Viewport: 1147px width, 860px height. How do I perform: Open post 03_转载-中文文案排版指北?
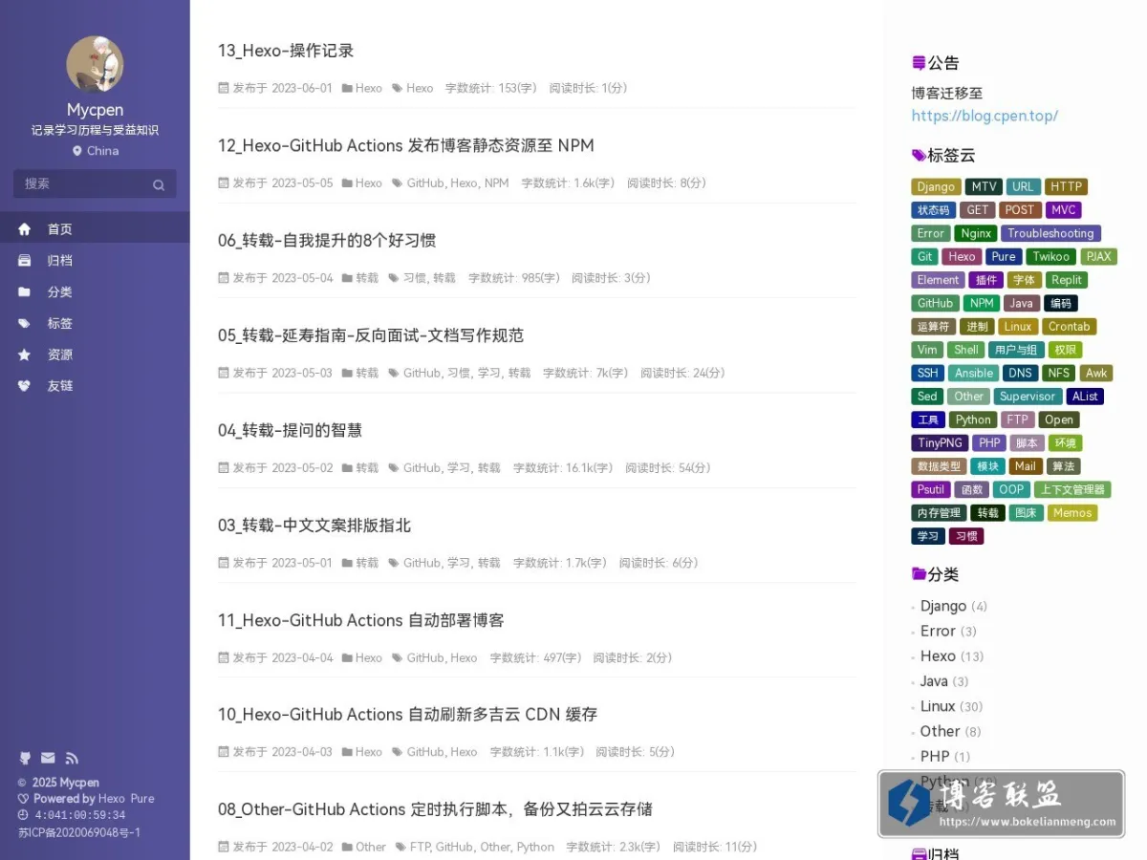pos(314,526)
